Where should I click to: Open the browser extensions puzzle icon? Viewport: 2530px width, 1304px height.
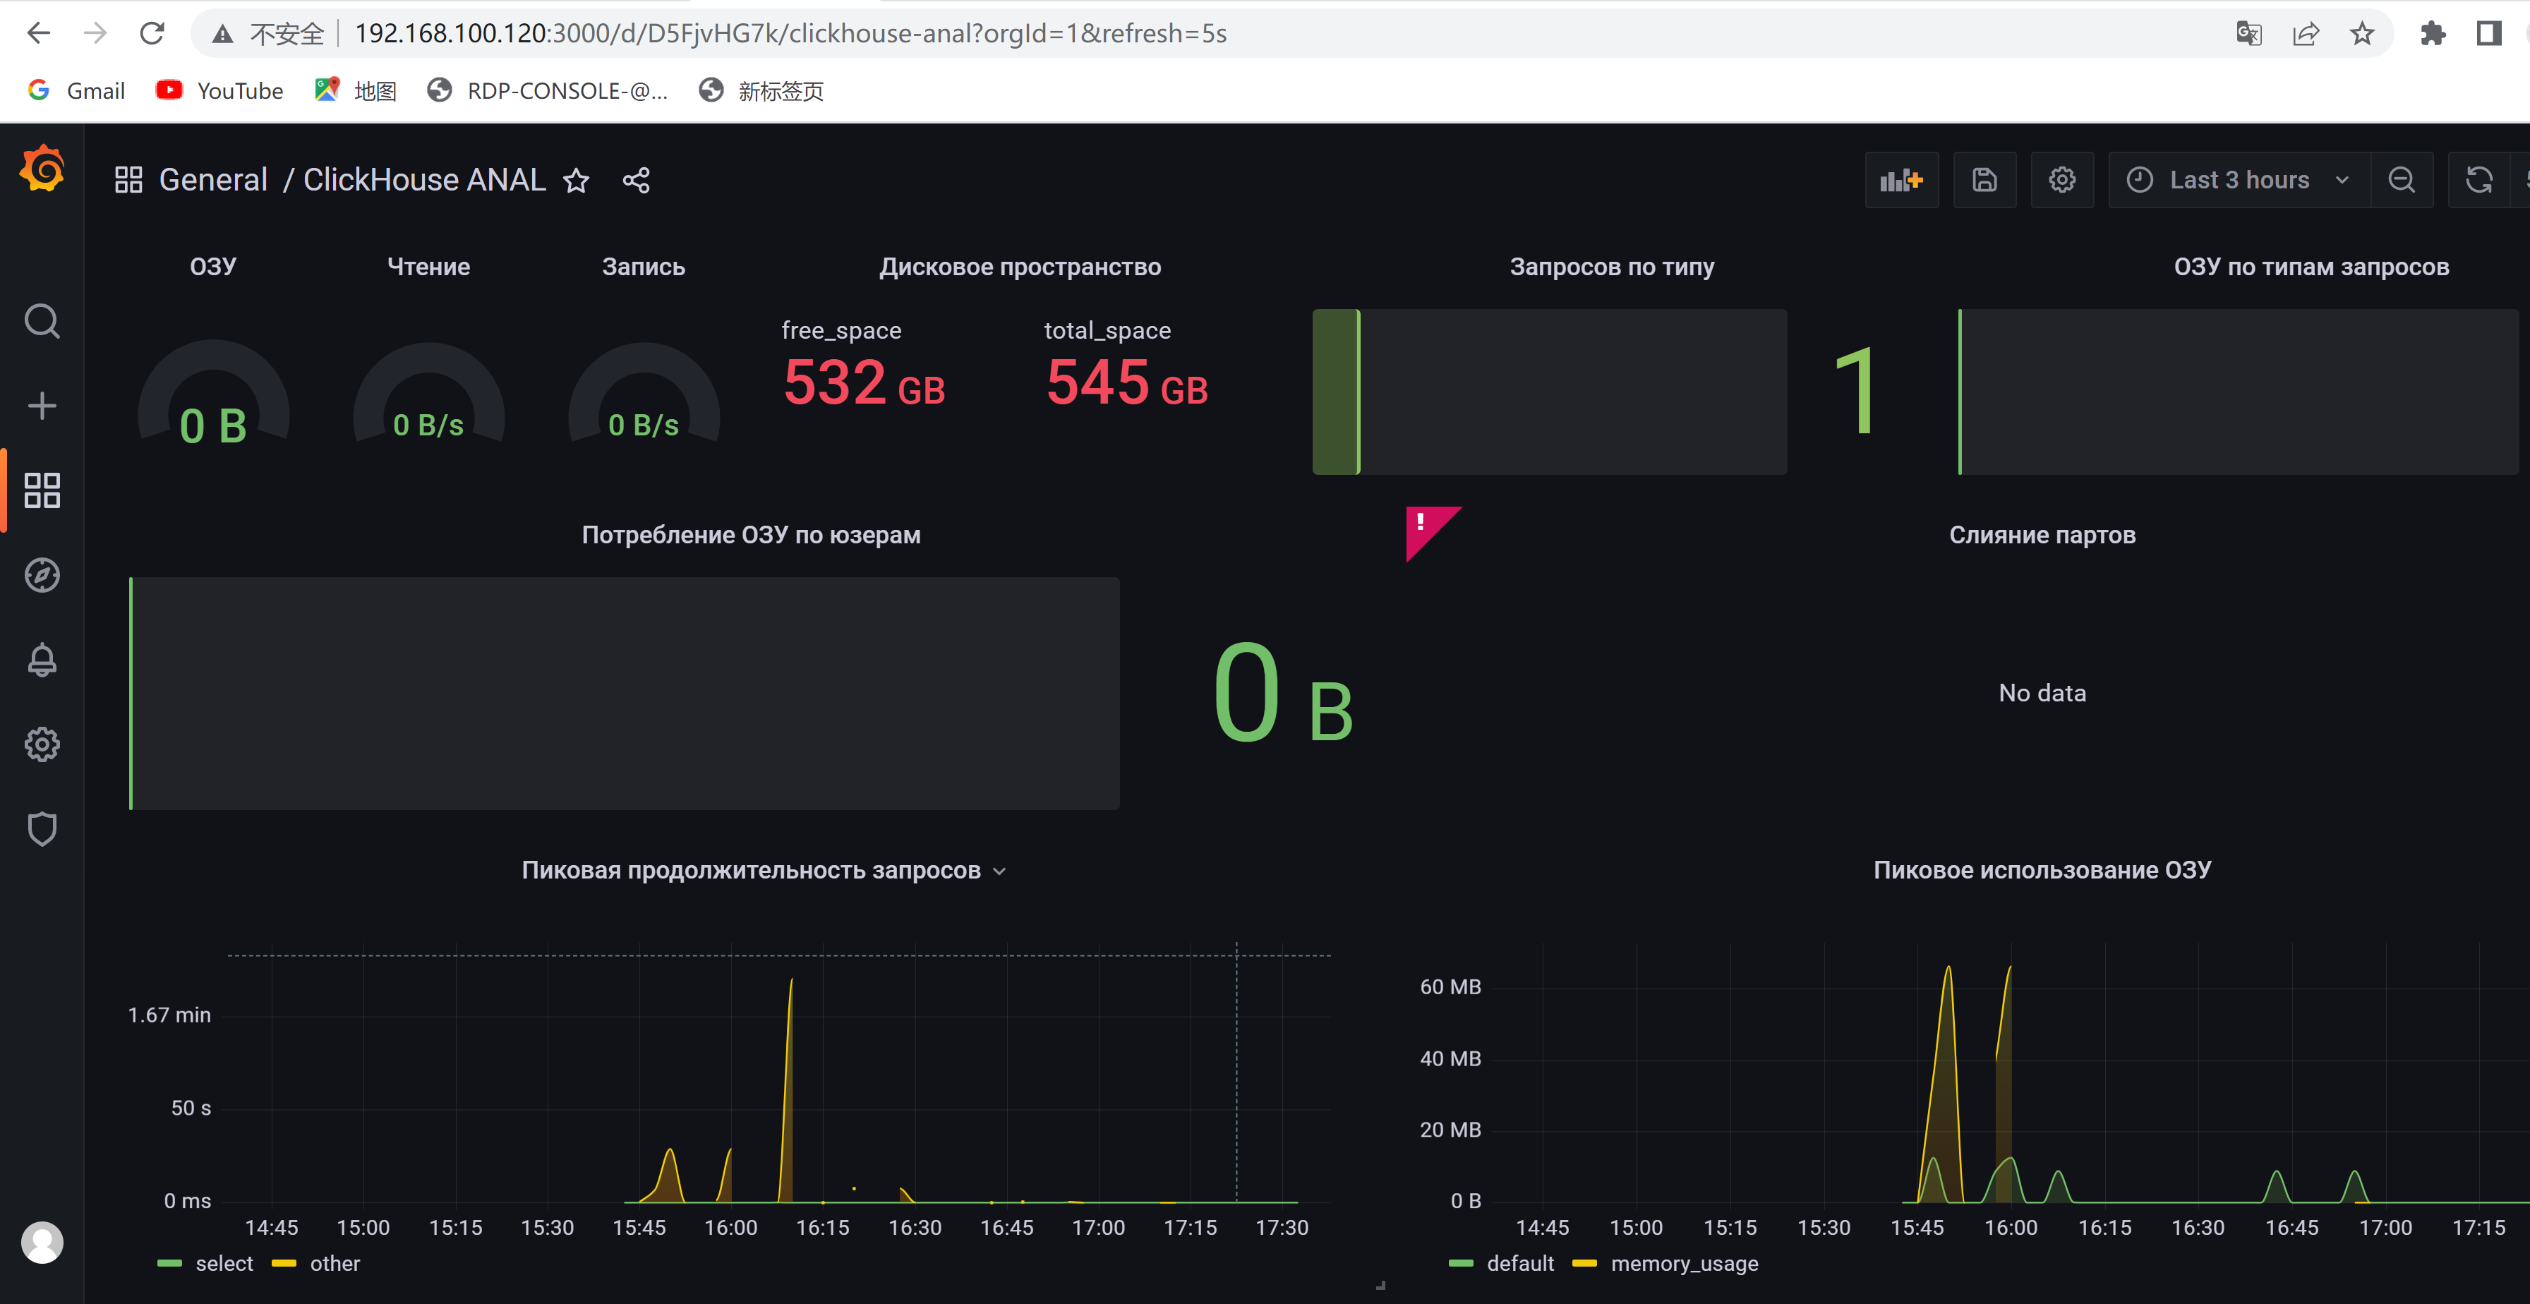[2433, 33]
